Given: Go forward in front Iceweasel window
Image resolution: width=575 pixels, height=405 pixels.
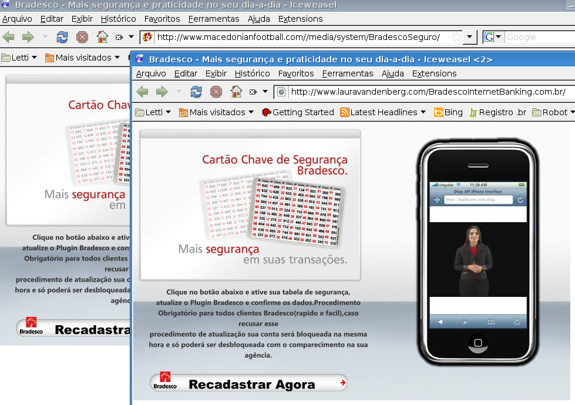Looking at the screenshot, I should [x=162, y=92].
